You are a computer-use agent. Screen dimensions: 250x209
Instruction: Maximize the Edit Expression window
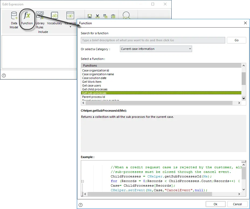pyautogui.click(x=153, y=4)
